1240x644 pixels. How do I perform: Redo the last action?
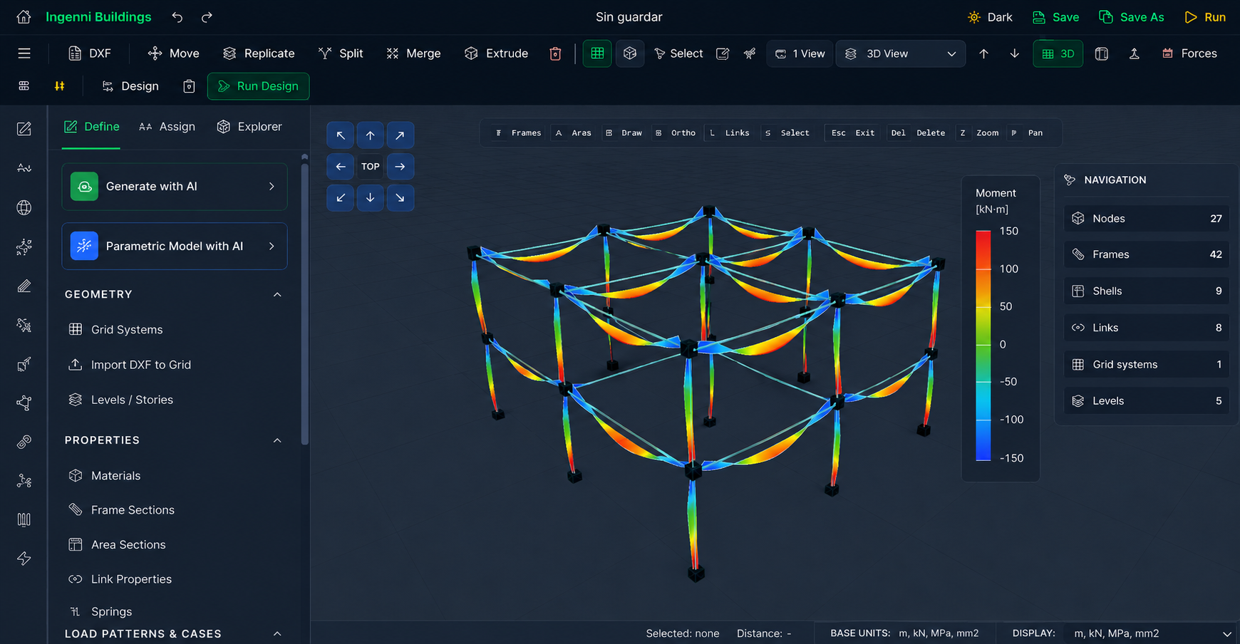207,17
